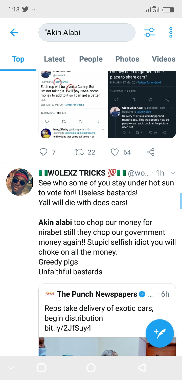182x380 pixels.
Task: Tap the back arrow icon
Action: point(14,32)
